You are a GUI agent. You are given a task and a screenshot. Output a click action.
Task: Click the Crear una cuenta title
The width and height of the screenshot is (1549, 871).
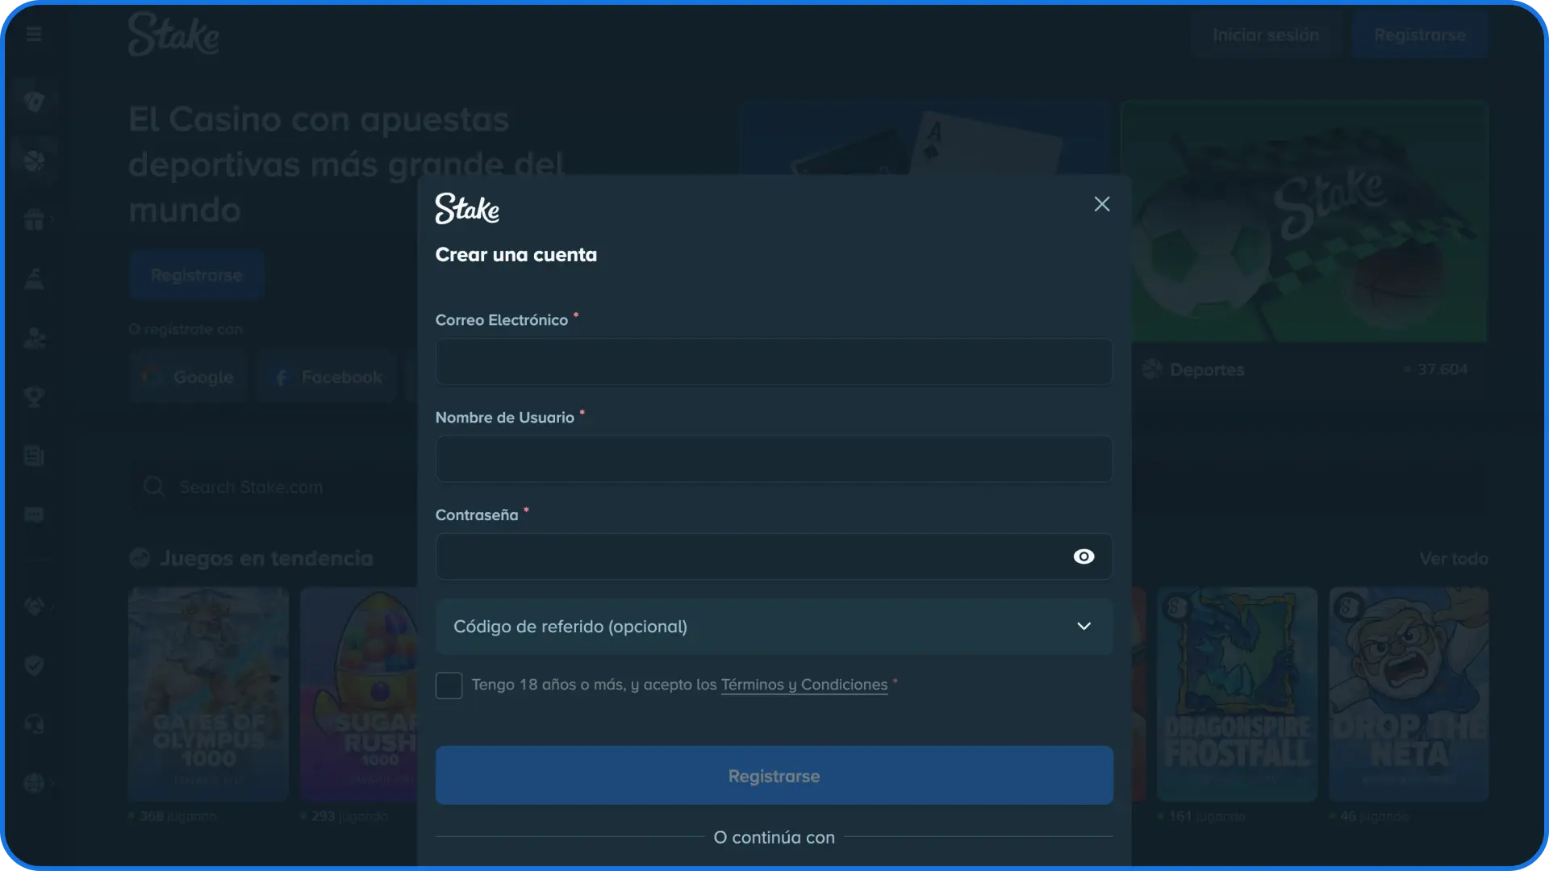[516, 255]
